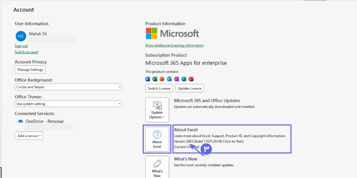Open the Office Theme dropdown
This screenshot has height=178, width=357.
[68, 104]
